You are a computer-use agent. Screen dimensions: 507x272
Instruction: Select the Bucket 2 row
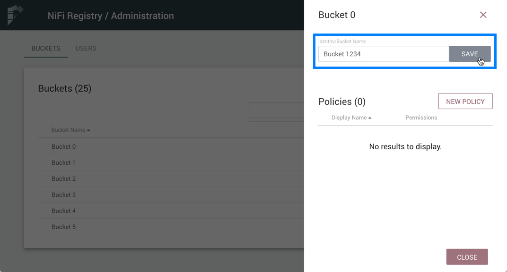click(171, 179)
